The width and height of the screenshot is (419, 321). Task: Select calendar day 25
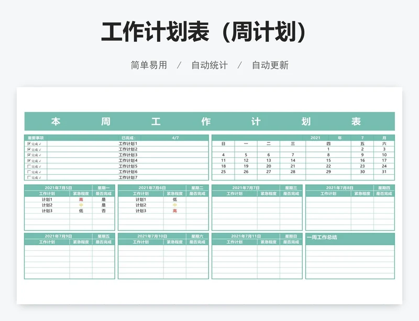224,172
